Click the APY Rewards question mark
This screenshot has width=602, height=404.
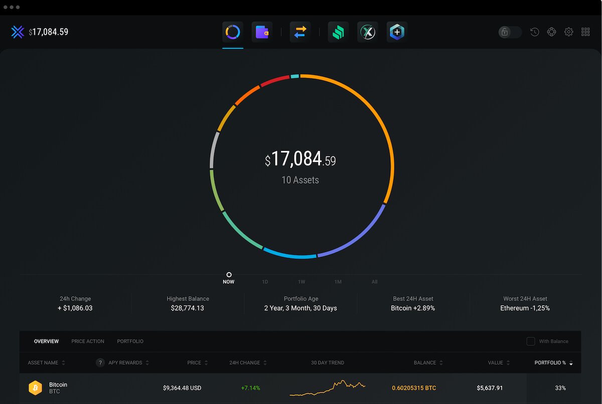click(x=100, y=362)
